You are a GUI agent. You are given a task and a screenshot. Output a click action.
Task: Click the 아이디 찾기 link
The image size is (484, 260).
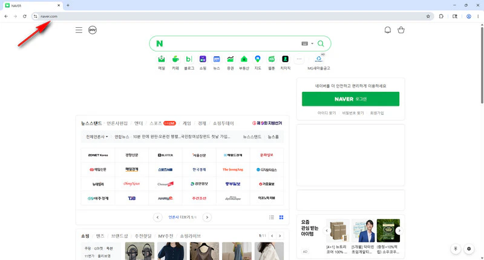click(327, 113)
